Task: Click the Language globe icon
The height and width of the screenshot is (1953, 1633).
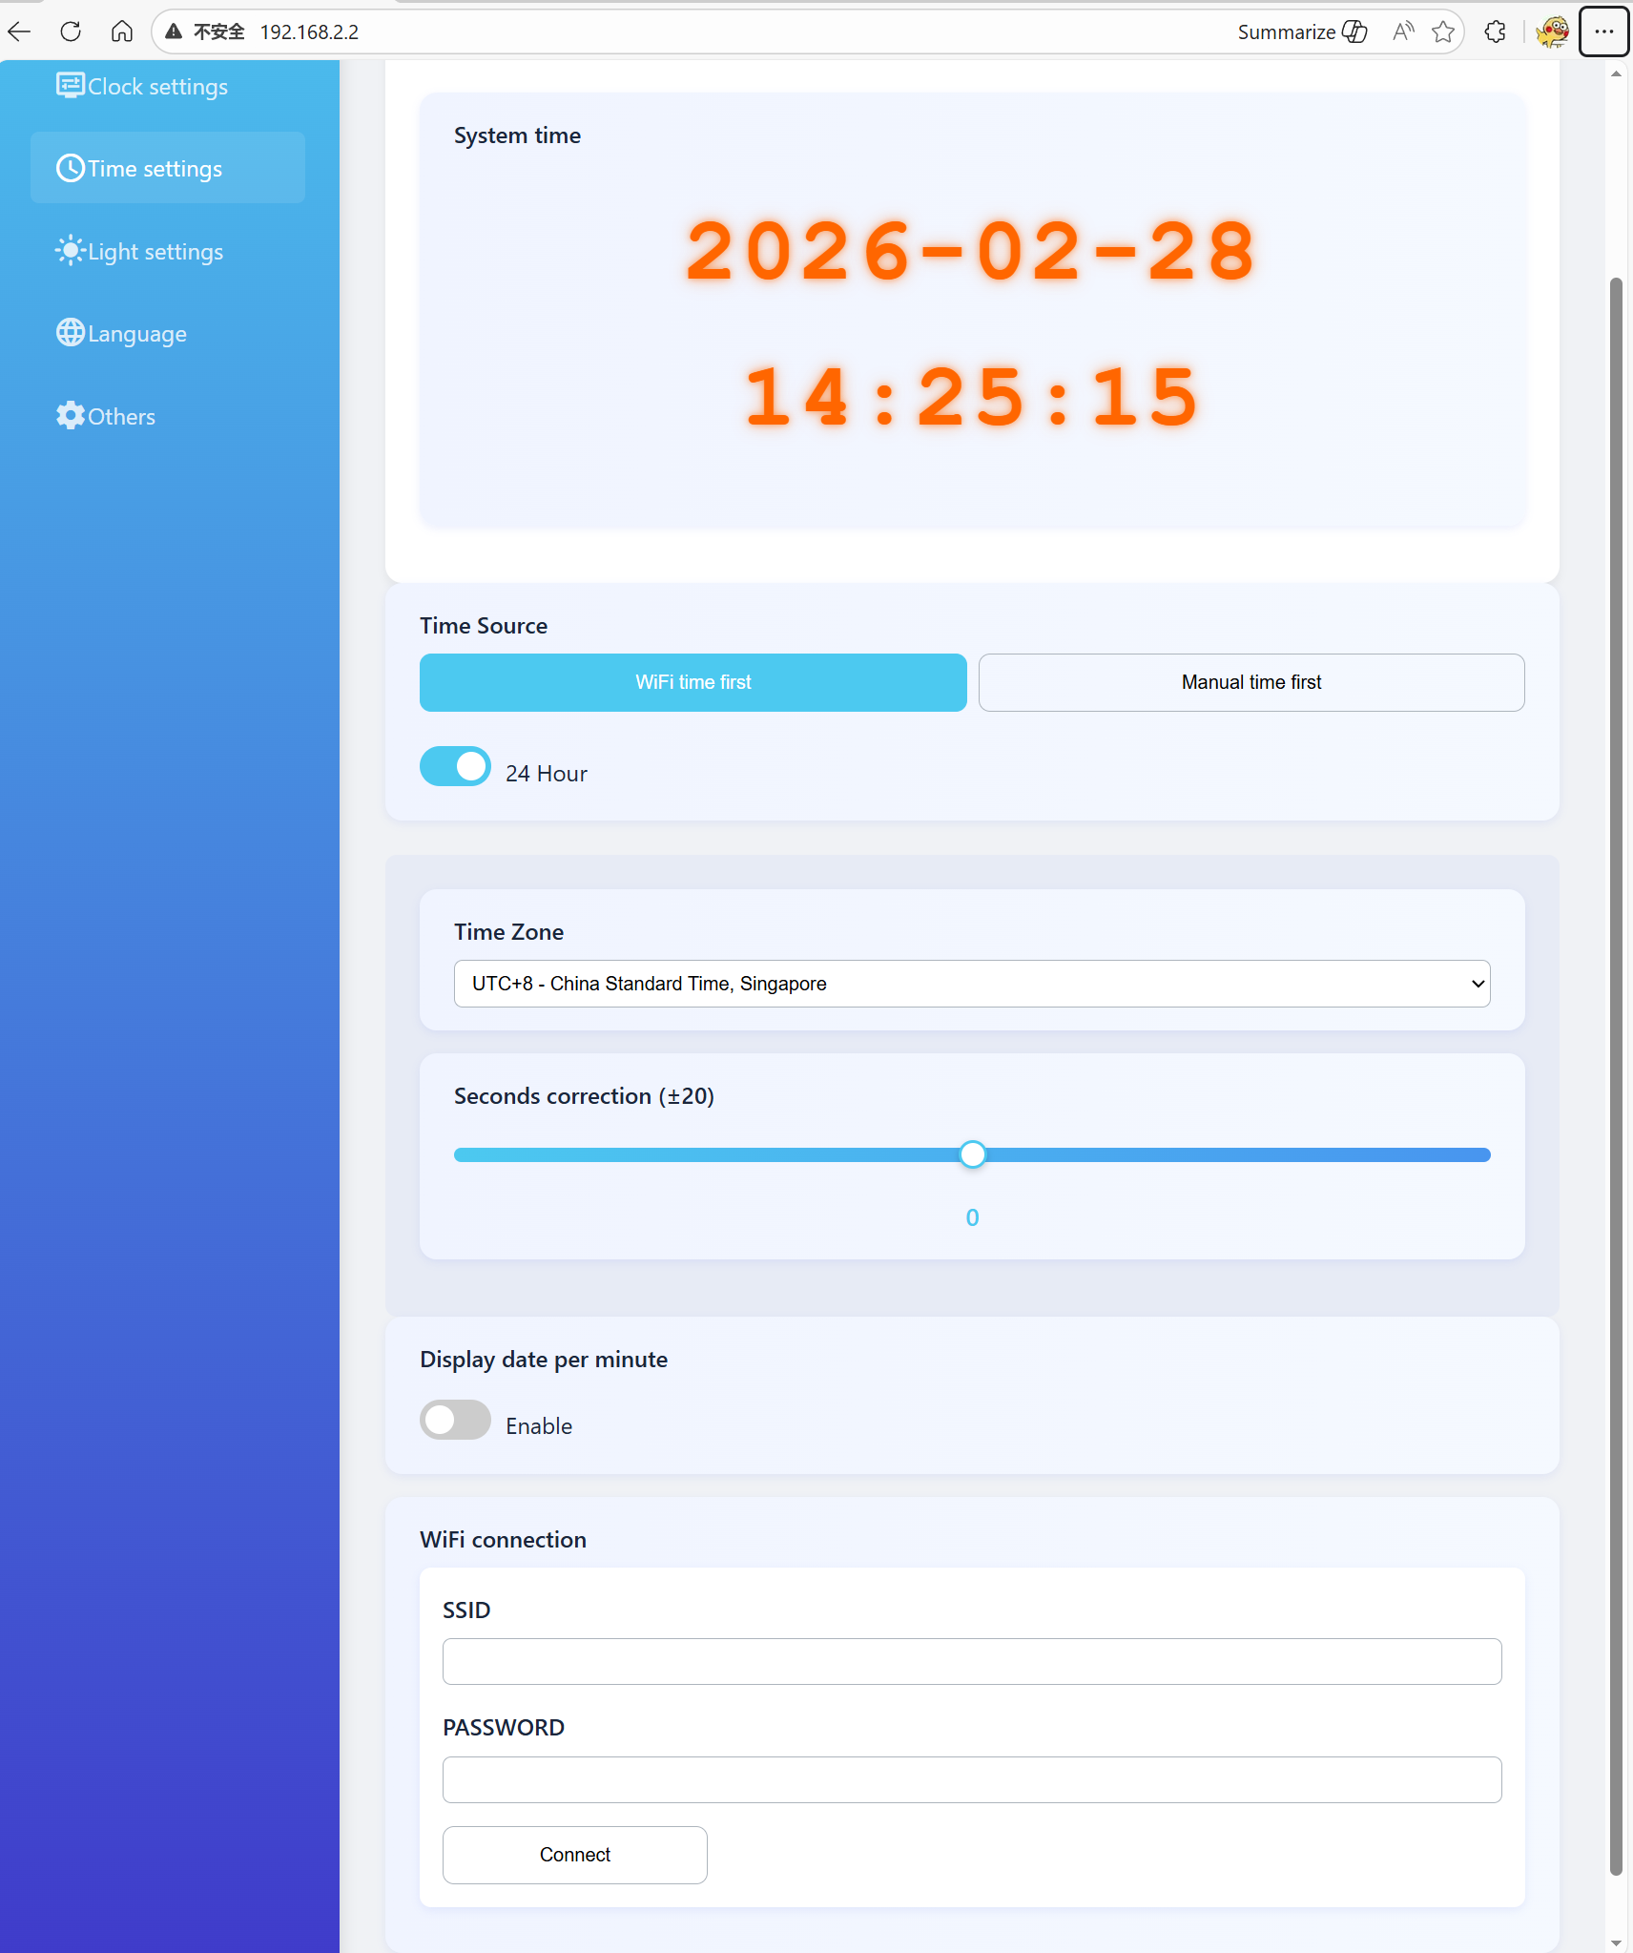Action: 70,333
